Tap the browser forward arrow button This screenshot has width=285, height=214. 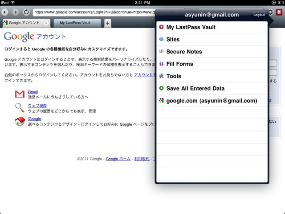pos(16,12)
